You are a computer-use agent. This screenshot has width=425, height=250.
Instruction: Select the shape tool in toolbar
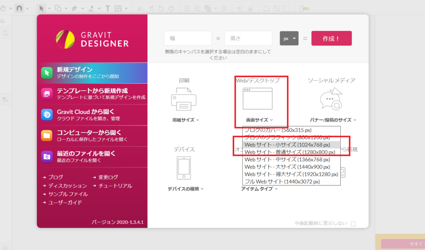pyautogui.click(x=58, y=8)
